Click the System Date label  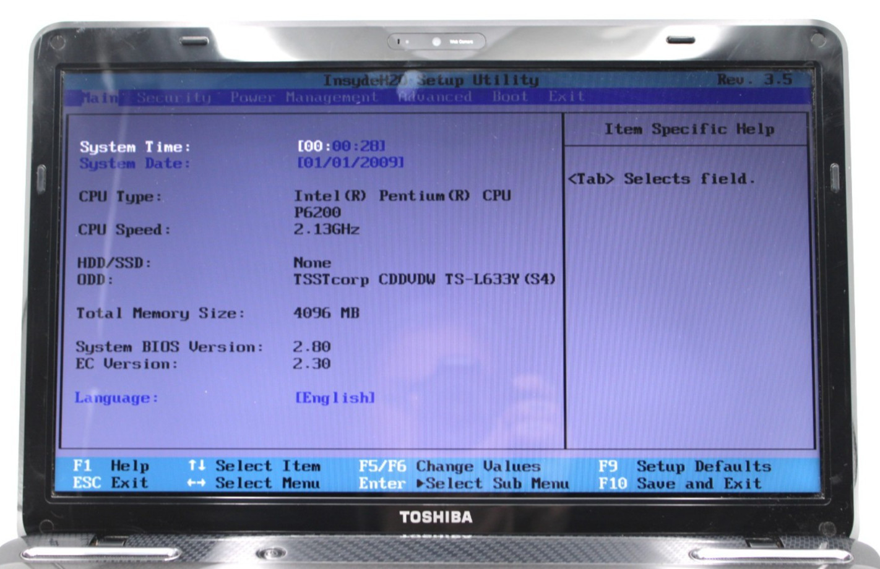tap(135, 164)
